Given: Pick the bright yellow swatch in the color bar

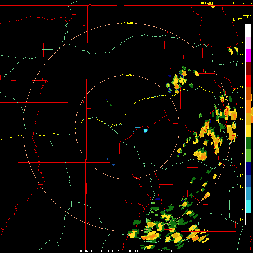Looking at the screenshot, I should [x=248, y=131].
